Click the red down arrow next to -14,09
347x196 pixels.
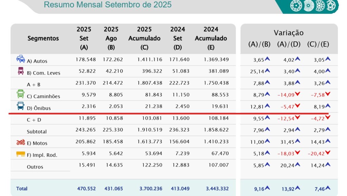[298, 94]
